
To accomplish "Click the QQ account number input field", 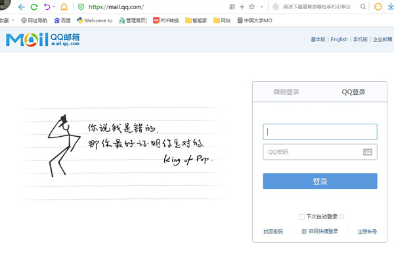I will pyautogui.click(x=320, y=132).
